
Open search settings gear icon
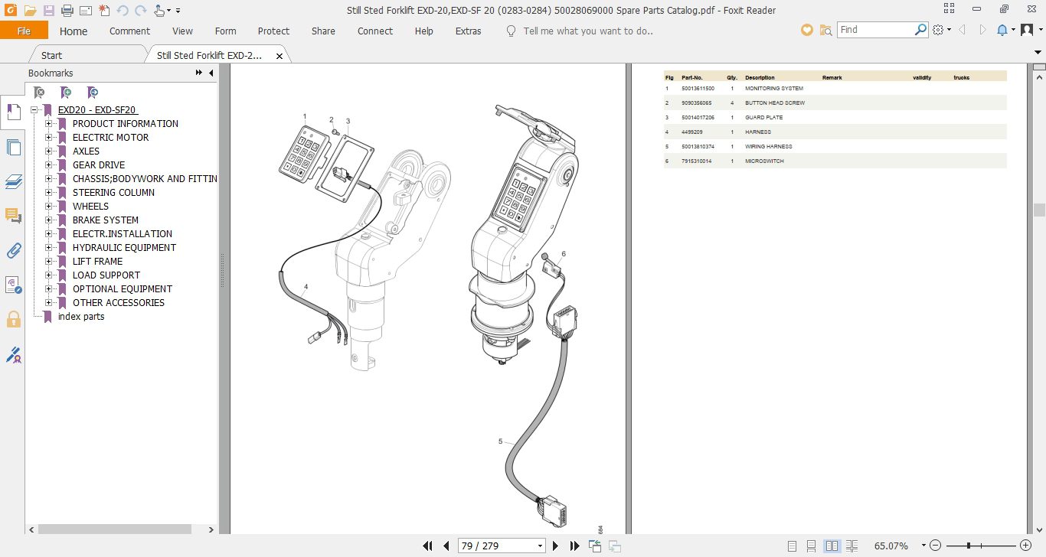[x=938, y=30]
